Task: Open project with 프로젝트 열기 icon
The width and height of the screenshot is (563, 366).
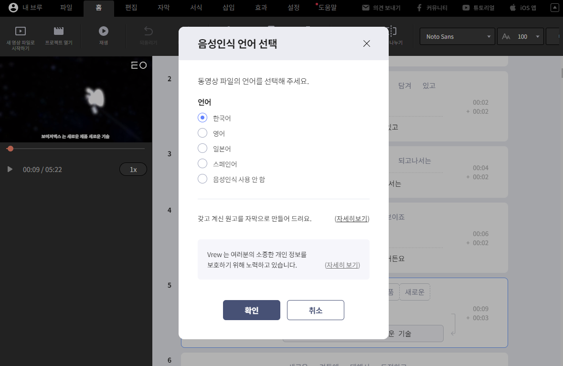Action: pos(59,31)
